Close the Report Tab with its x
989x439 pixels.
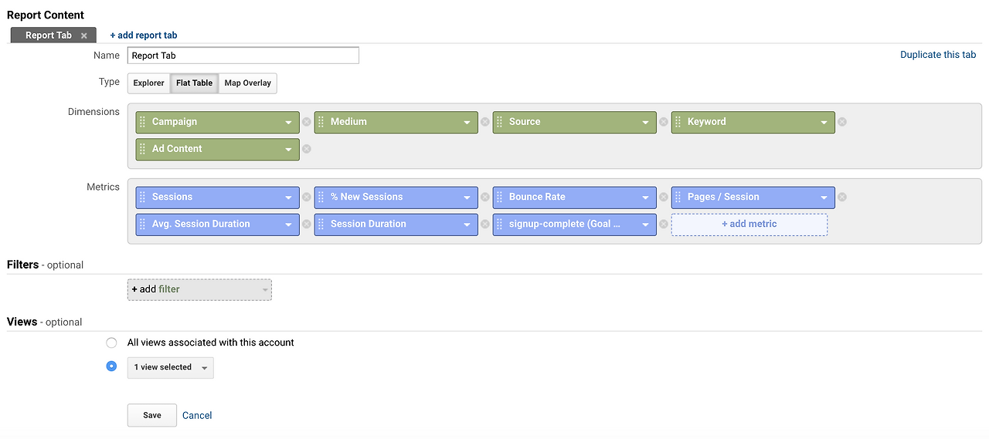84,36
